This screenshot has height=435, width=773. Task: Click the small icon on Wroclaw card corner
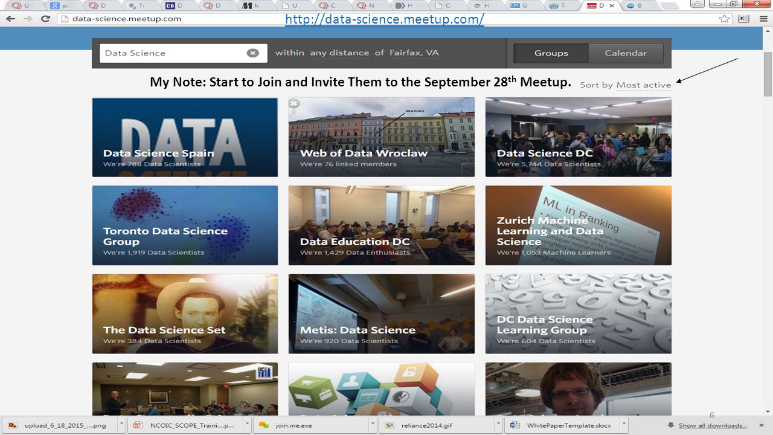(294, 103)
